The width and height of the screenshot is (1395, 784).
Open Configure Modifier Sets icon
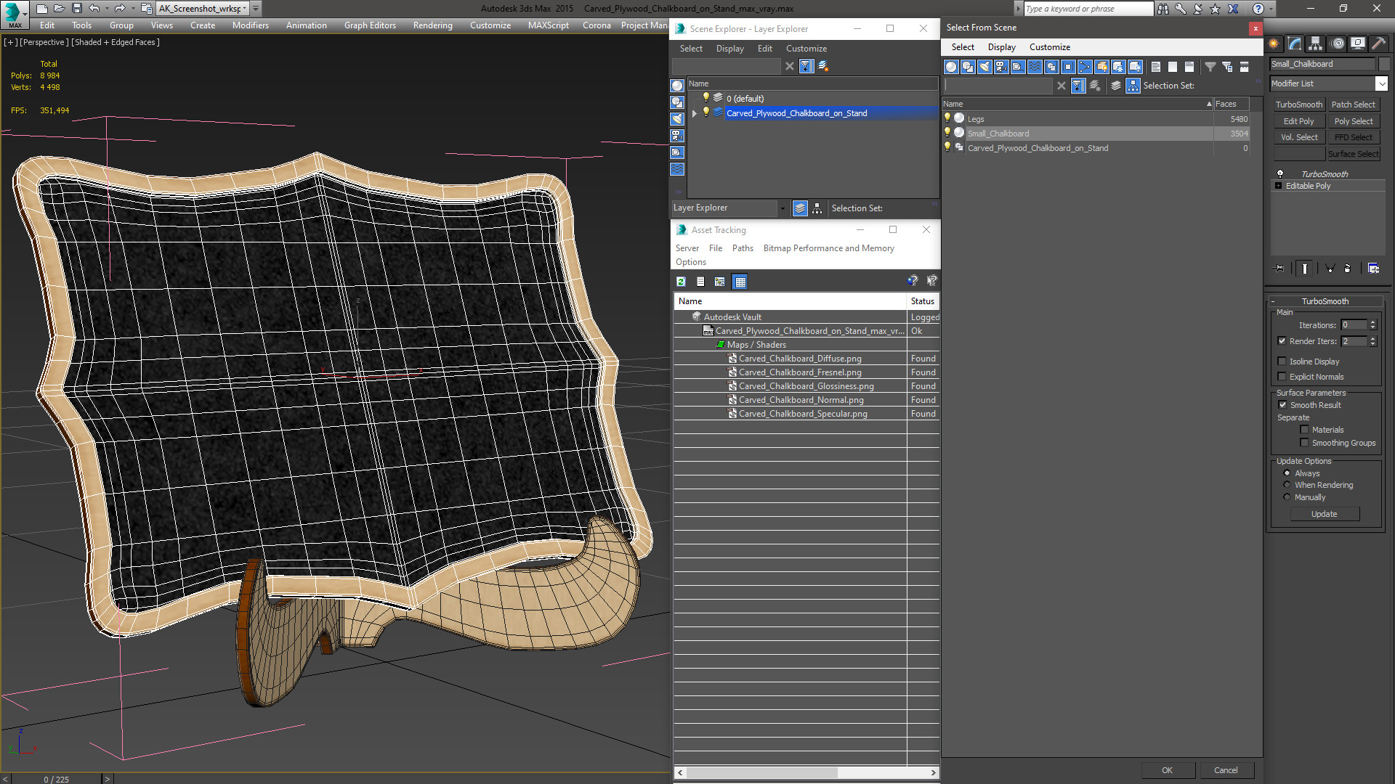(1373, 269)
